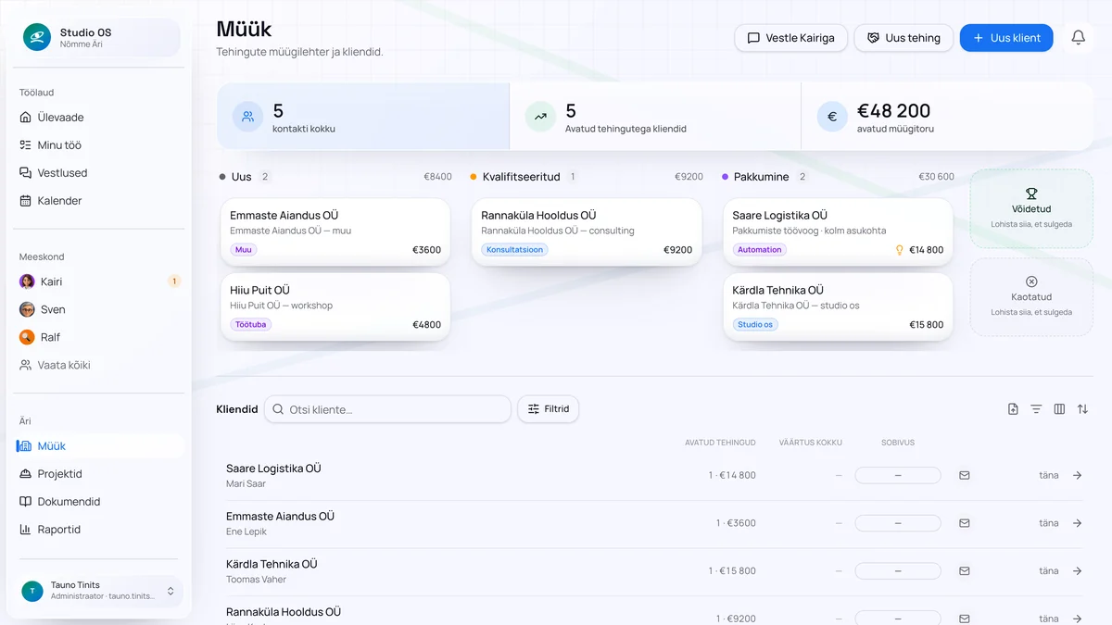Open the three-line filter icon above clients table
1112x625 pixels.
pos(1036,409)
